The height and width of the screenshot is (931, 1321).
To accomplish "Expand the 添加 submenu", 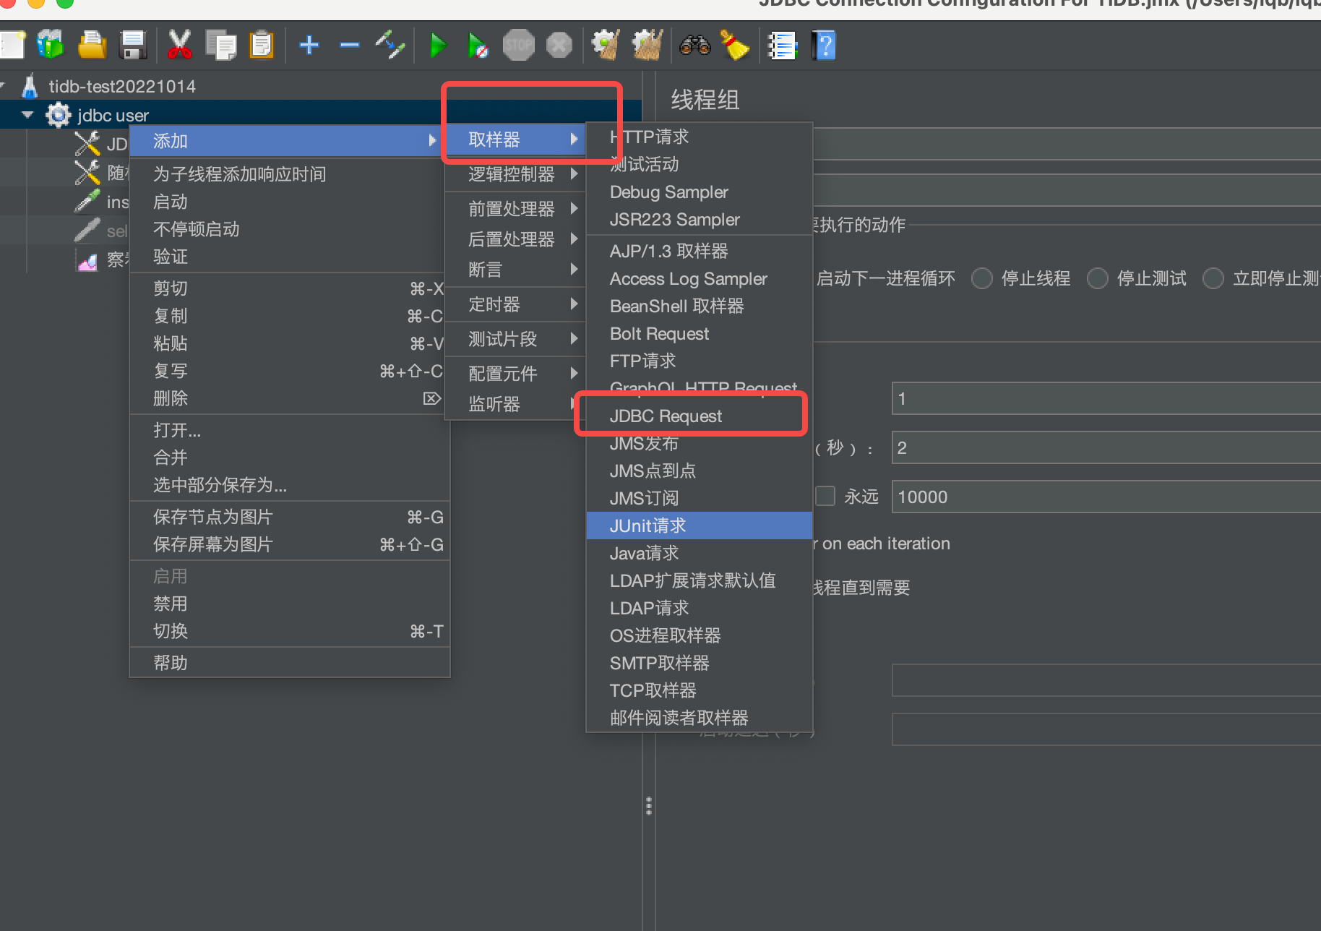I will tap(290, 141).
